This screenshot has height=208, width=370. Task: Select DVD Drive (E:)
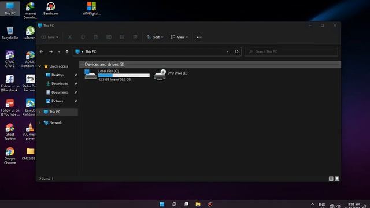171,75
